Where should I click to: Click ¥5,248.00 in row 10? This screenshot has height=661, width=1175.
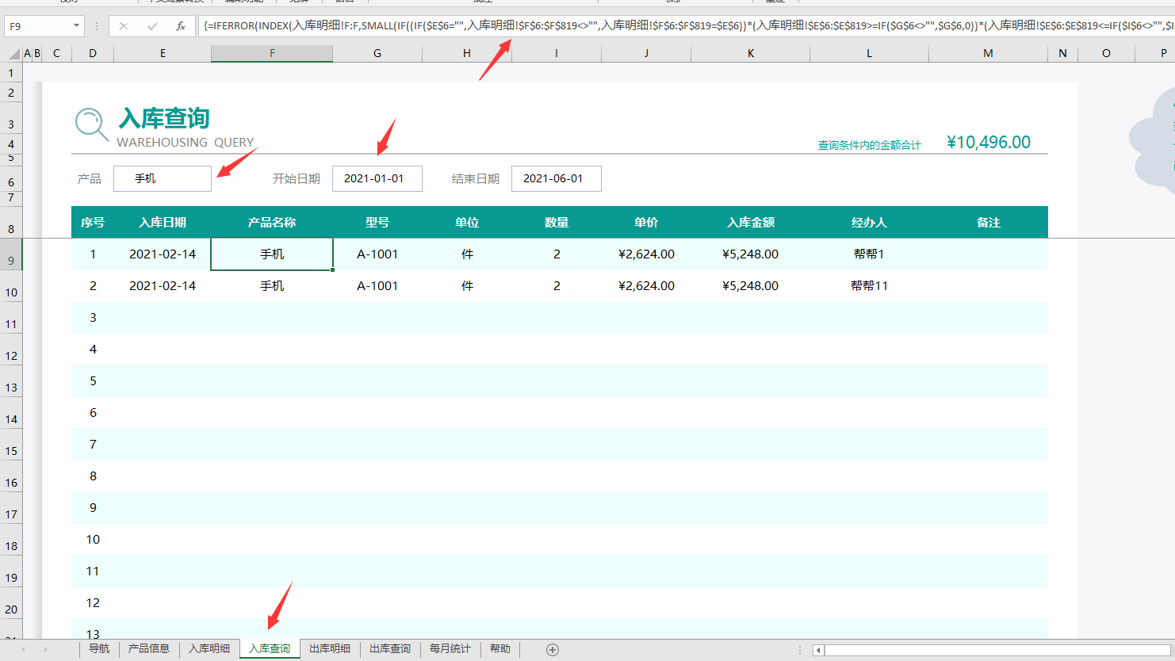coord(751,286)
